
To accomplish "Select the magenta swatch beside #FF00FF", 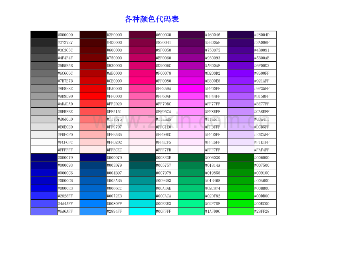I will point(191,88).
